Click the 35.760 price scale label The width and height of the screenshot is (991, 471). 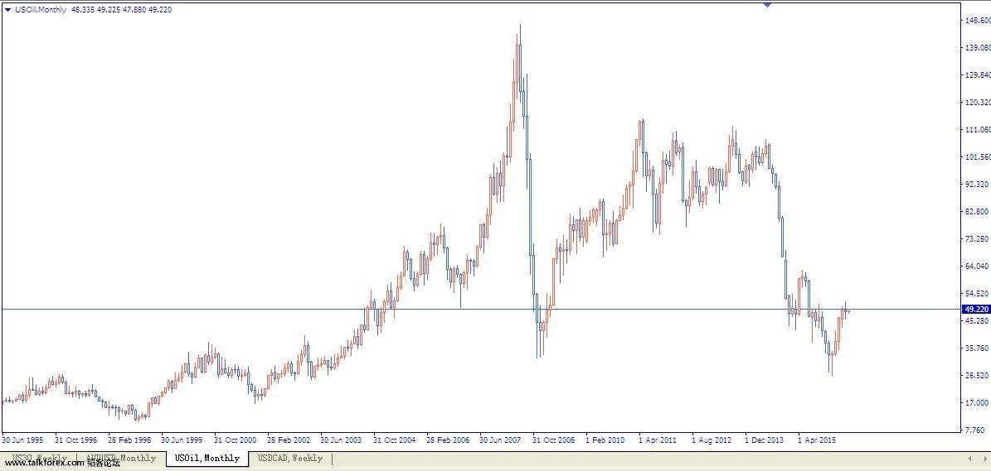[977, 348]
